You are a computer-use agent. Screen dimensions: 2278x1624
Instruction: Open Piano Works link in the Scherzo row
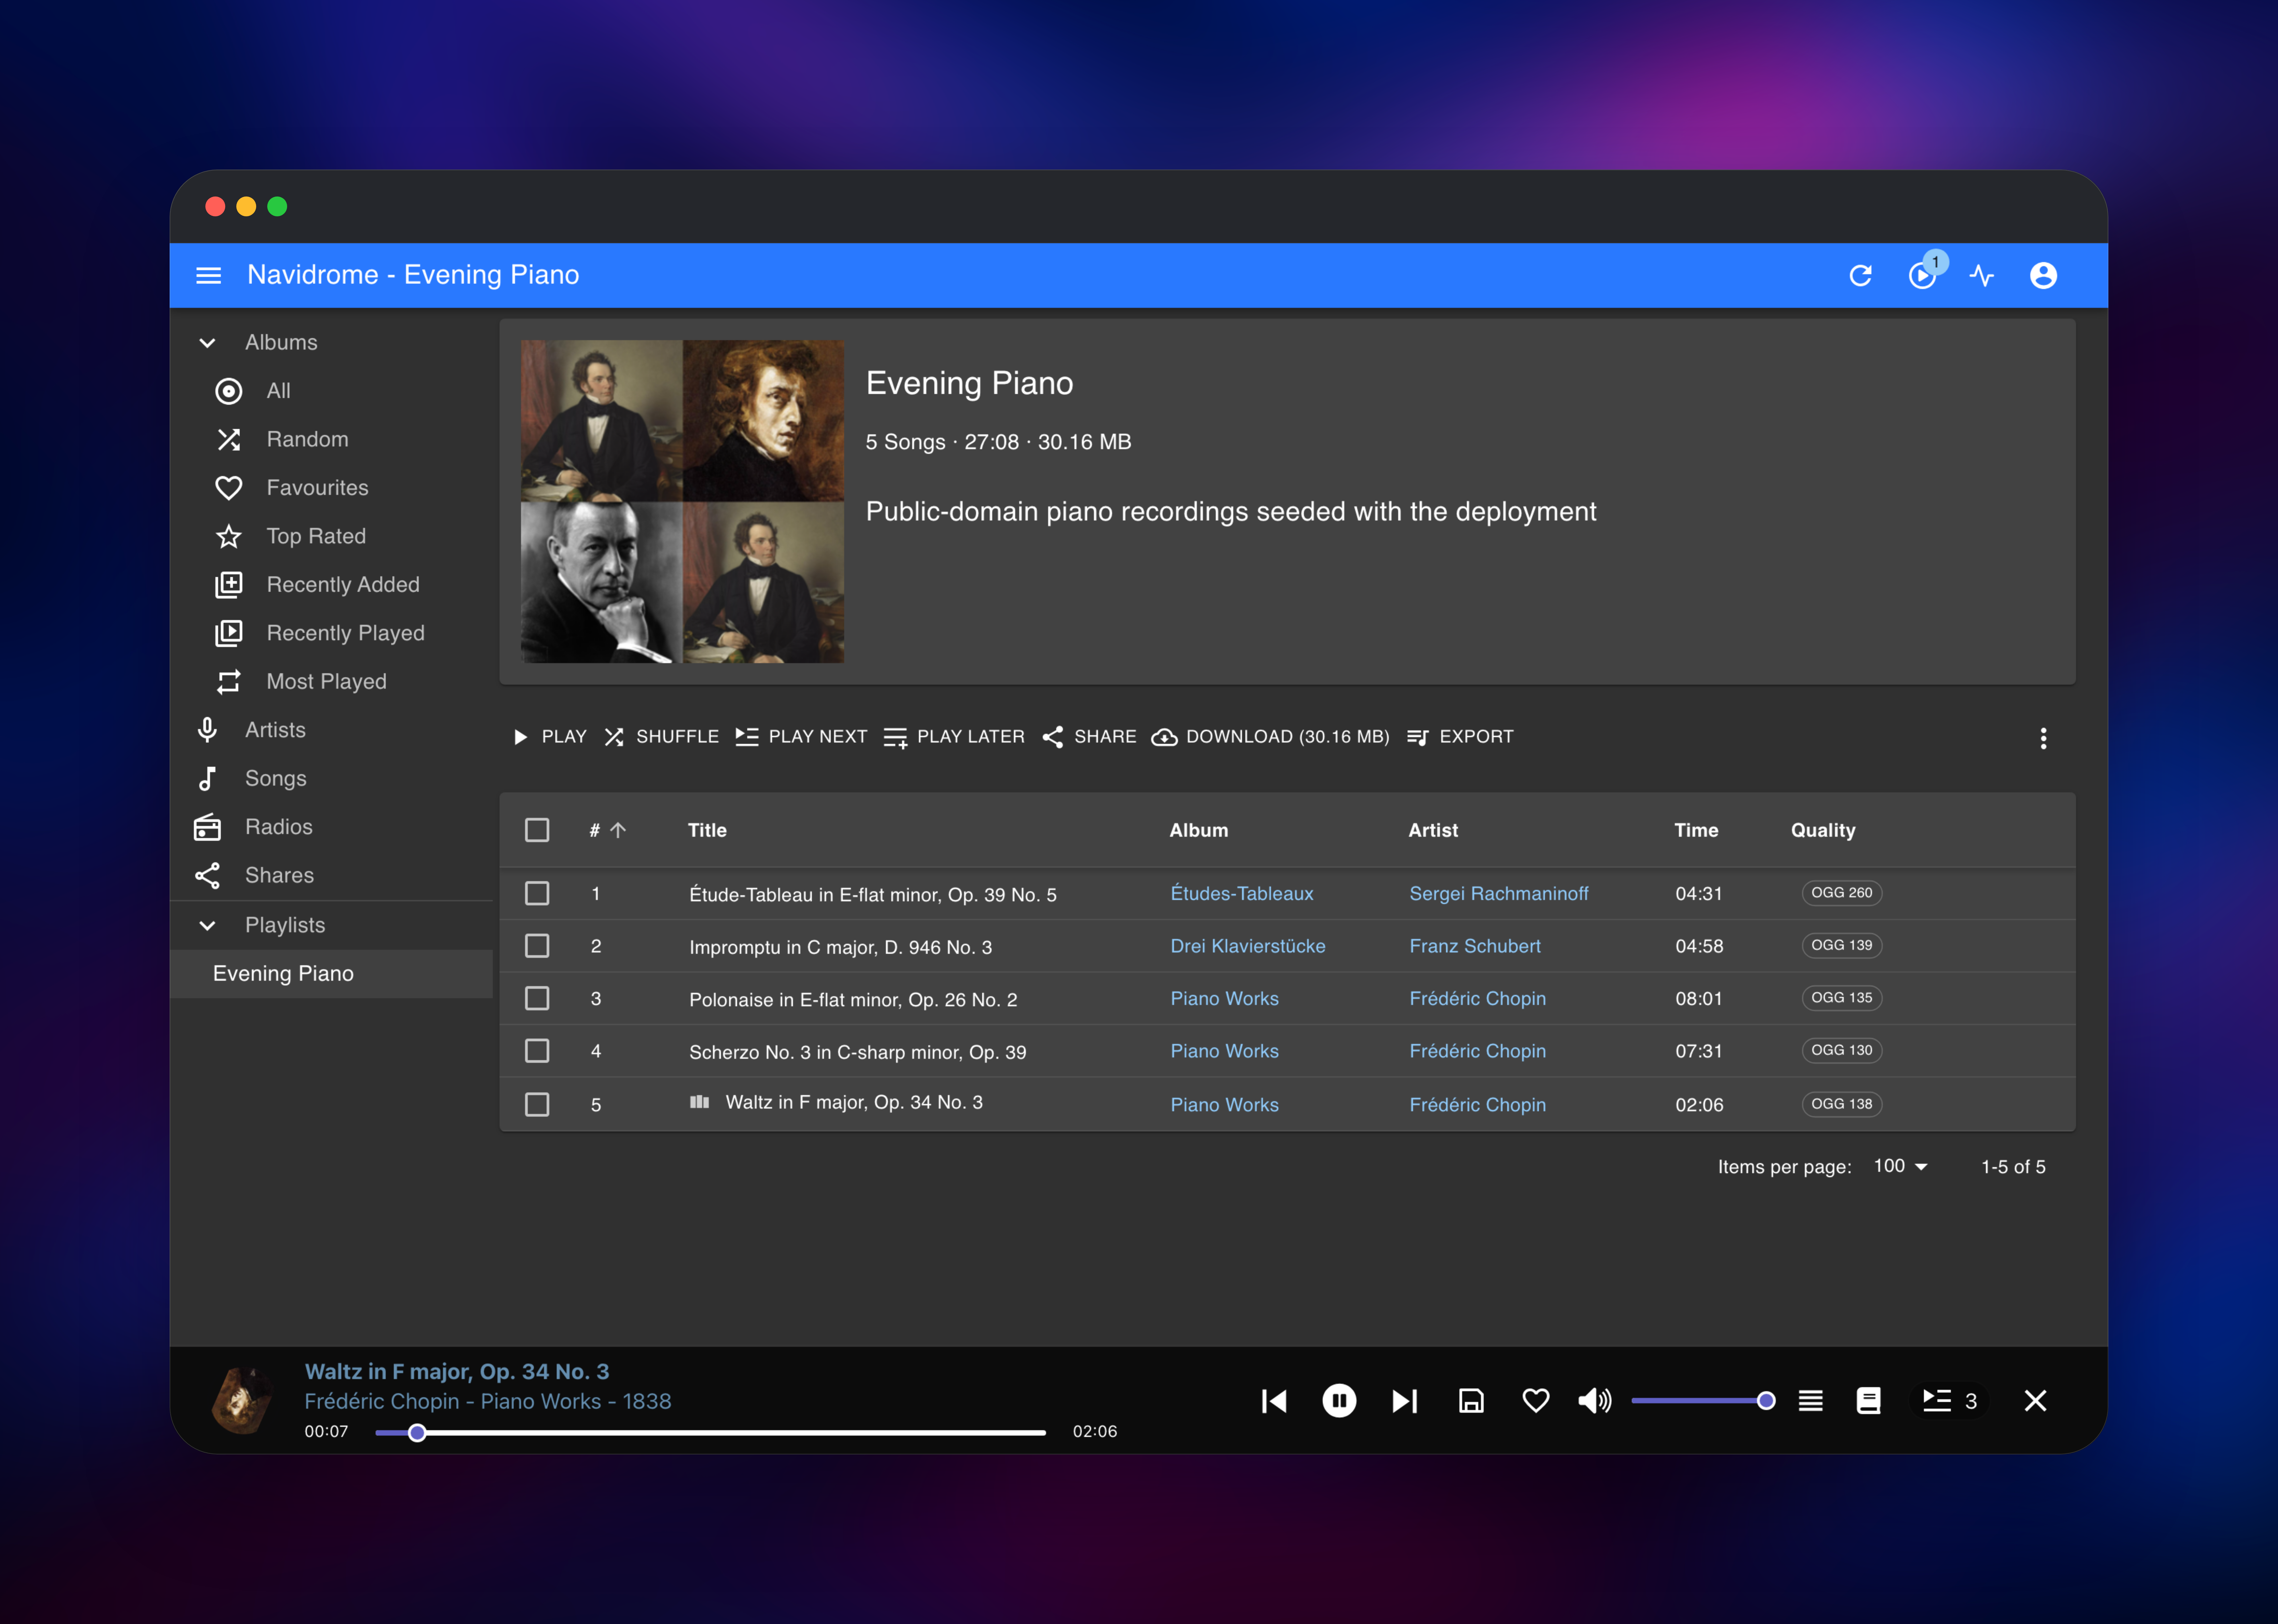pos(1224,1051)
